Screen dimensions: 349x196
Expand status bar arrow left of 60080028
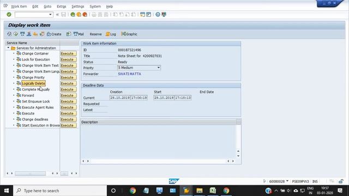[264, 181]
